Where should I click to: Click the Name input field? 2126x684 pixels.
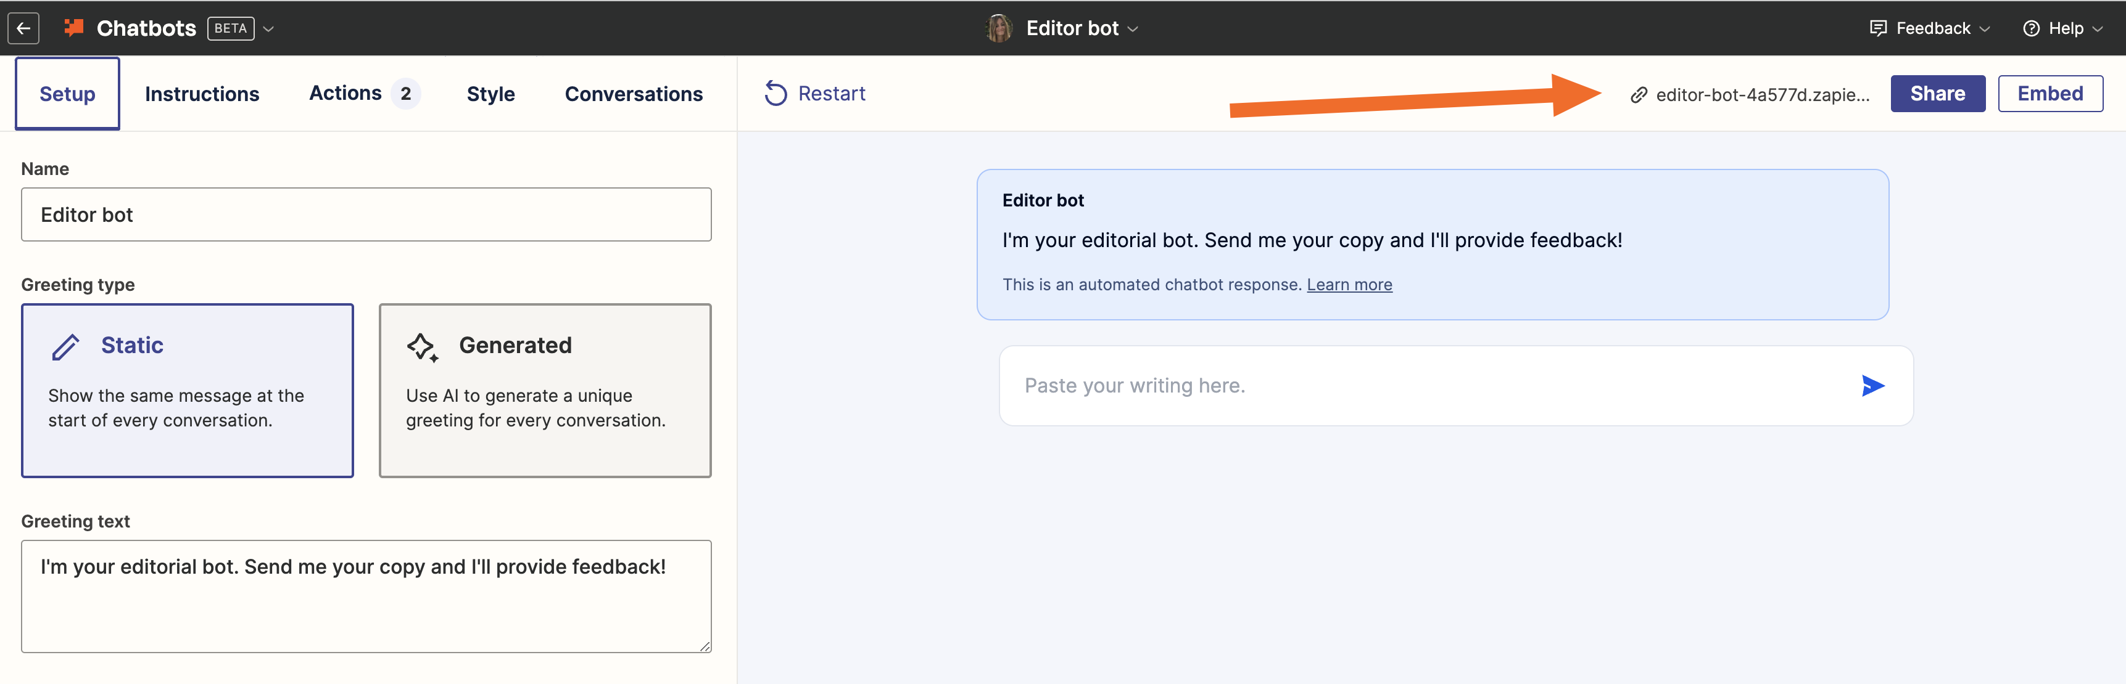pos(366,214)
